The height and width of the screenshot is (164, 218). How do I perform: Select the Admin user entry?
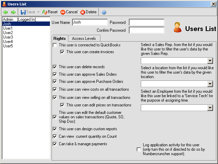(8, 19)
